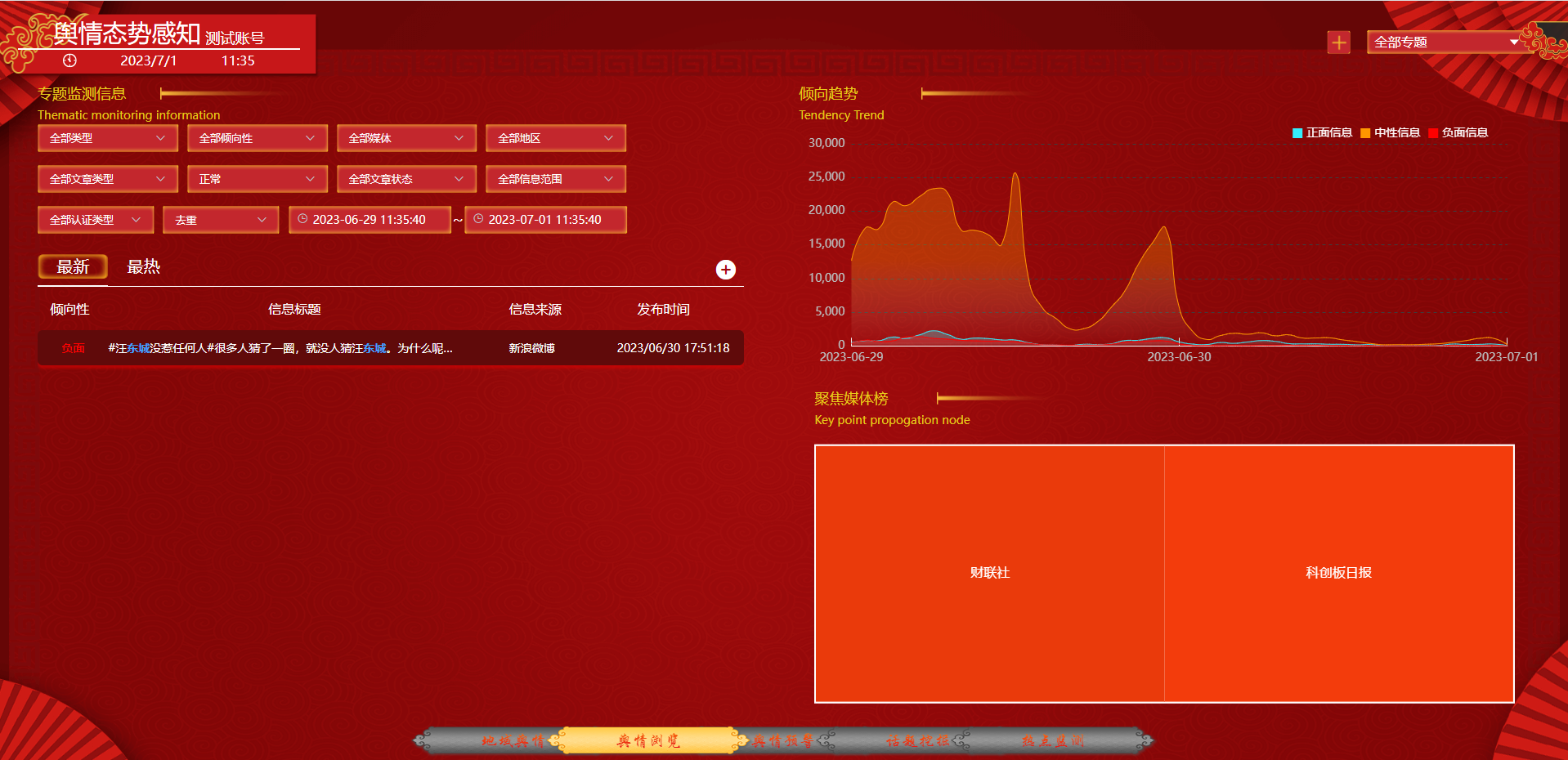Switch to the 最热 tab
The height and width of the screenshot is (760, 1568).
(x=144, y=266)
